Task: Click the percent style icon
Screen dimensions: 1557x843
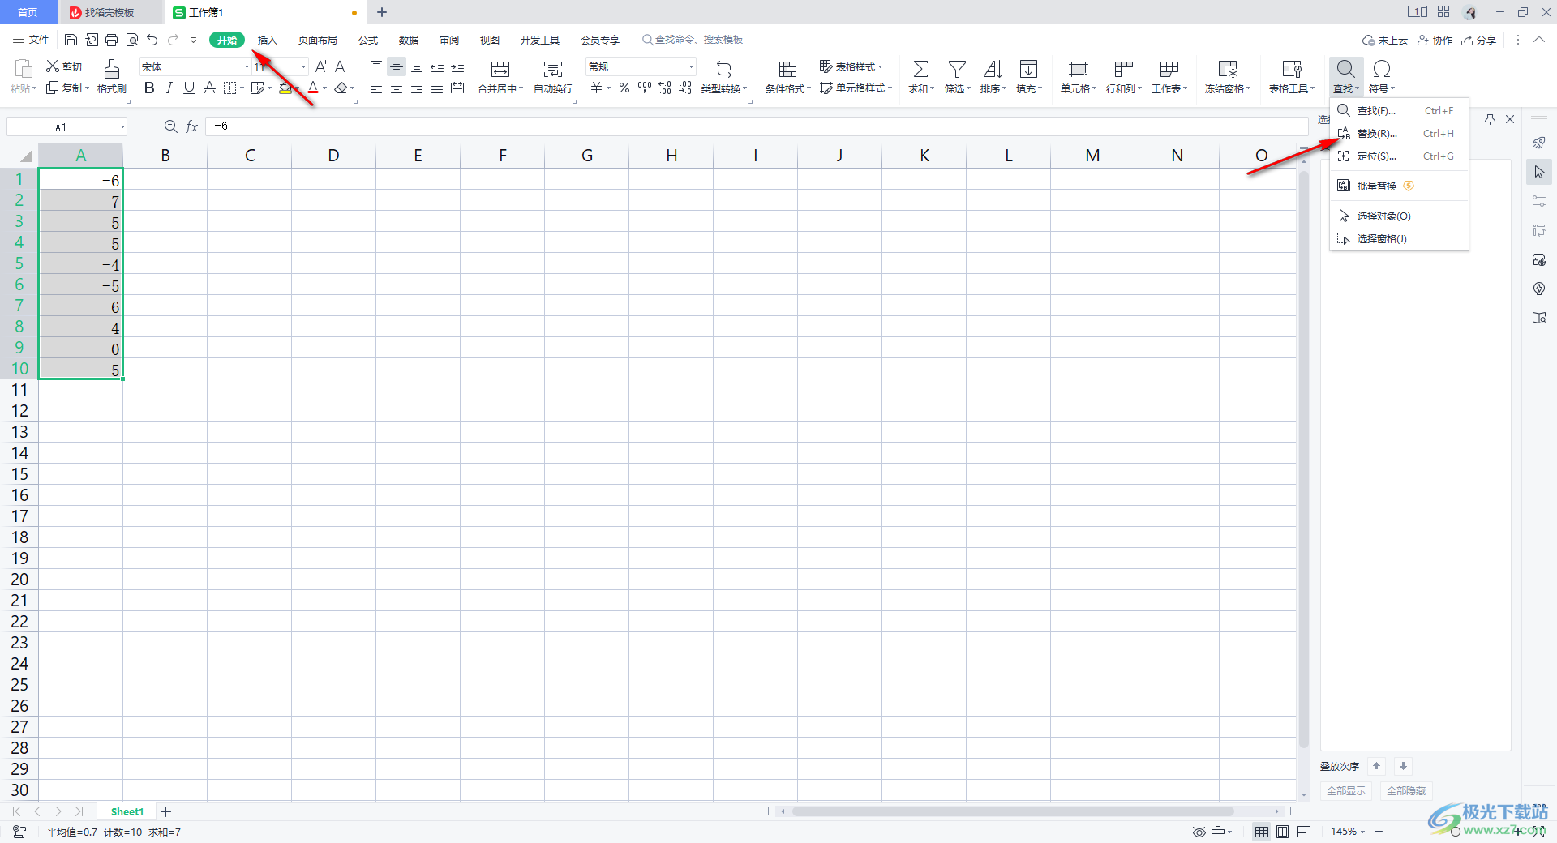Action: pyautogui.click(x=624, y=88)
